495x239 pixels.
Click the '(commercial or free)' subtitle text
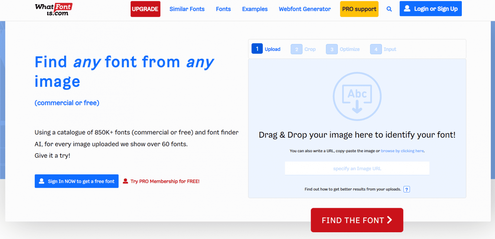pyautogui.click(x=67, y=103)
